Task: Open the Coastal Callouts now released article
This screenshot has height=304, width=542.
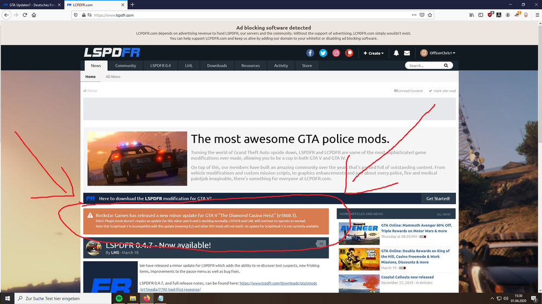Action: pos(407,277)
